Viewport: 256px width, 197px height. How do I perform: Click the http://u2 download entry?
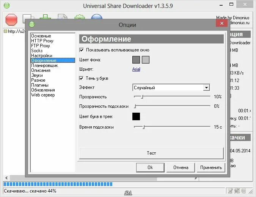point(16,31)
